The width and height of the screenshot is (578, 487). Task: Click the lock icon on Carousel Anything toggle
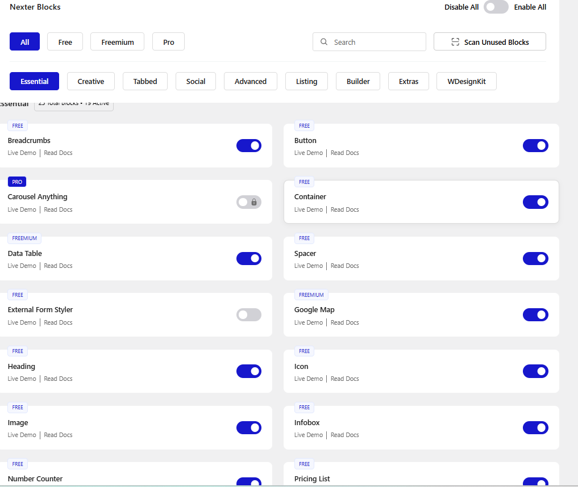(x=254, y=201)
